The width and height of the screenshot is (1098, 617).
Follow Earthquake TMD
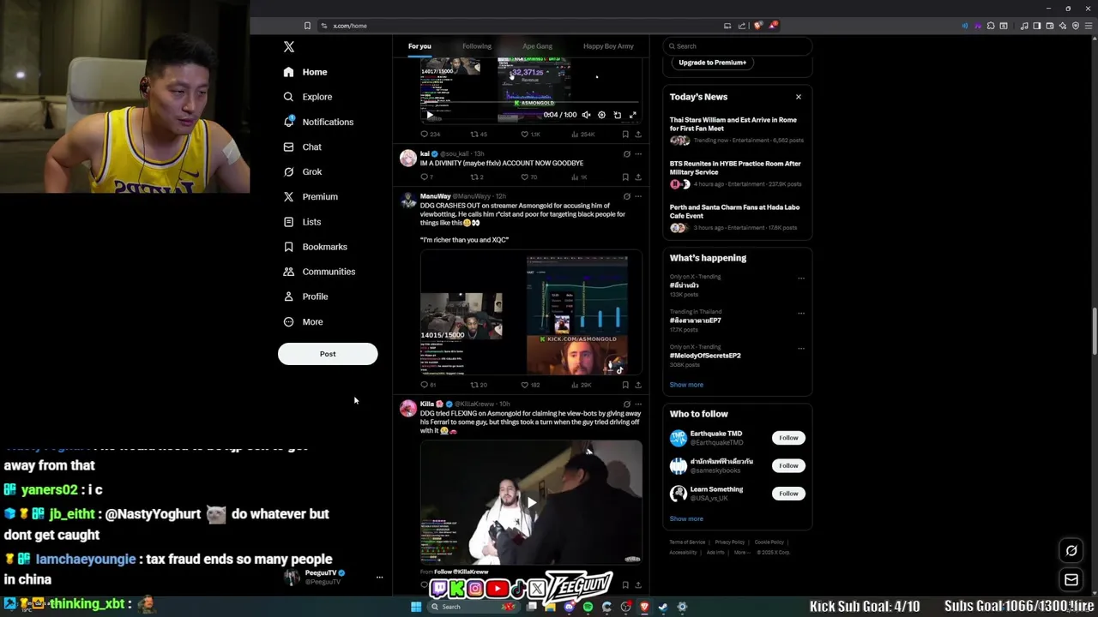(x=788, y=438)
